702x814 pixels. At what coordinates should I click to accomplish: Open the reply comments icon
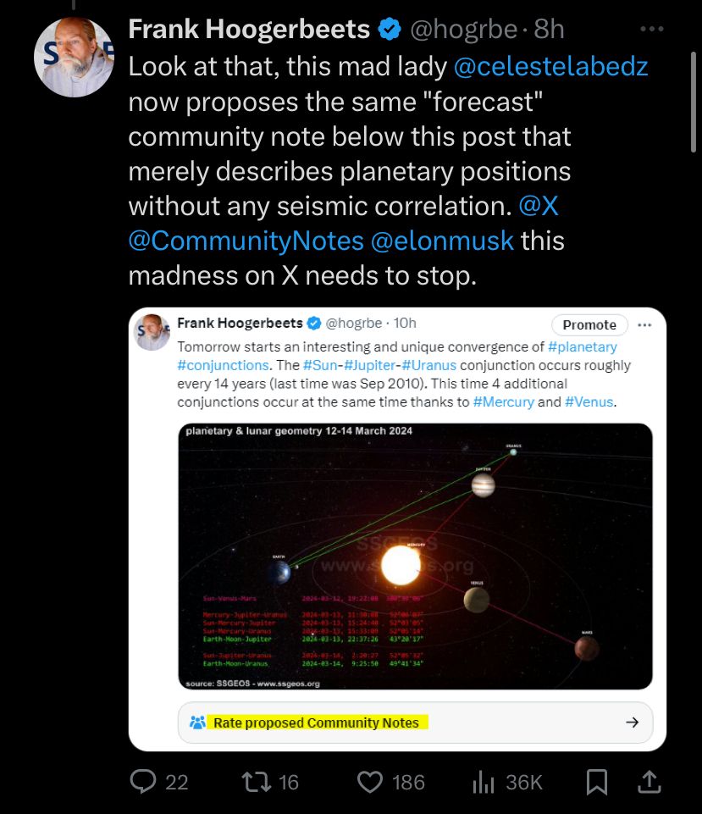coord(143,782)
